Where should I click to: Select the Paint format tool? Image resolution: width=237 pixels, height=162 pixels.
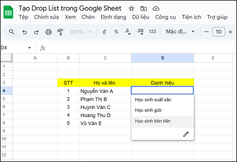(60, 32)
